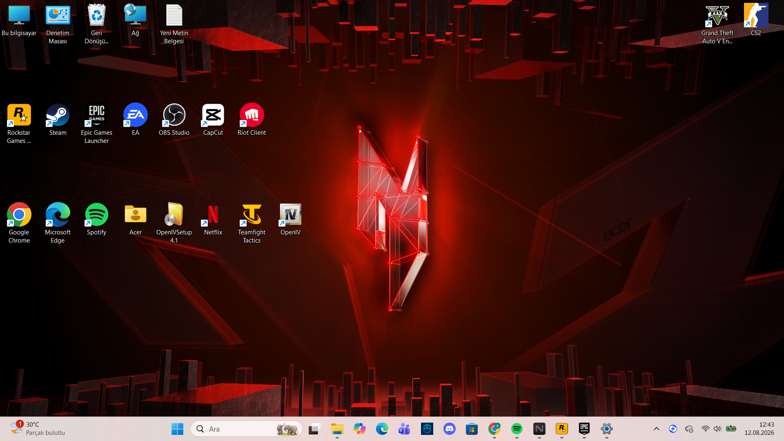Open Microsoft Edge from the taskbar
Screen dimensions: 784x441
[x=382, y=429]
